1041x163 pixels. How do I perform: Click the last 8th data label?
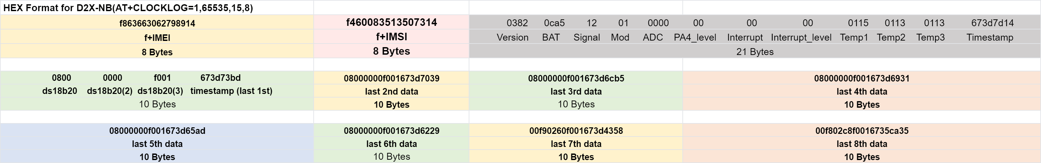[x=862, y=144]
